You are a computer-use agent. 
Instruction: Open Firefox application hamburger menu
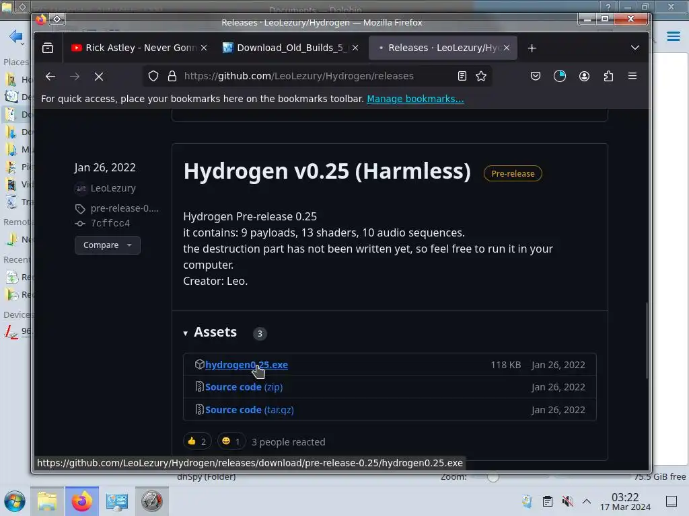pos(632,76)
